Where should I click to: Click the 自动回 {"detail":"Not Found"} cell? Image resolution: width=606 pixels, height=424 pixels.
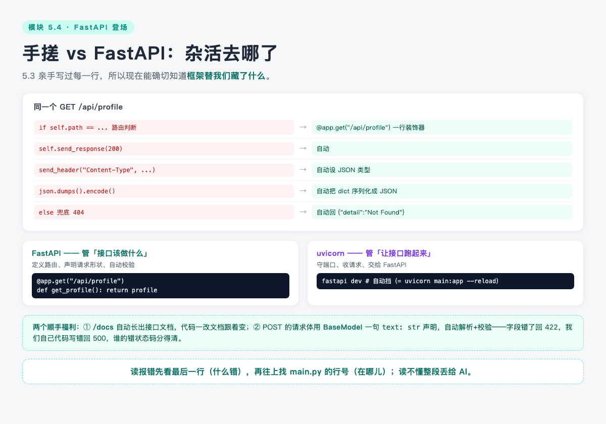point(442,213)
